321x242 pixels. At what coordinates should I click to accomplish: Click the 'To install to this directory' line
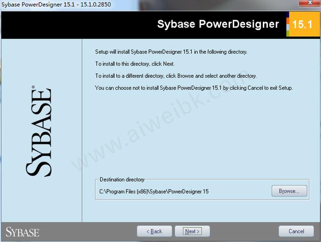tap(135, 64)
